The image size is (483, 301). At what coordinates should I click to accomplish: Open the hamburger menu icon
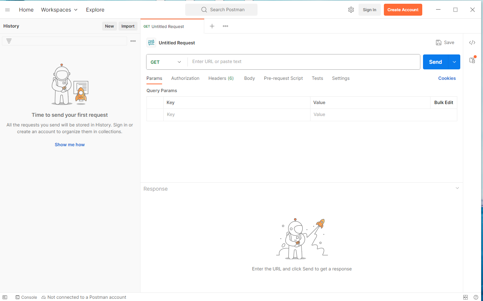[x=7, y=10]
